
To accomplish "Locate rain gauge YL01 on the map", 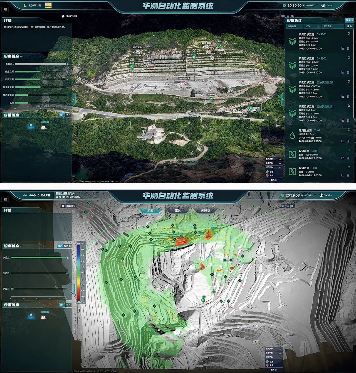I will [348, 141].
